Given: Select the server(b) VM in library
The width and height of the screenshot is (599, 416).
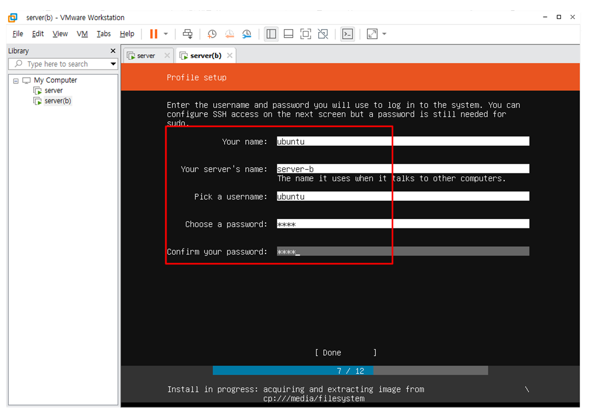Looking at the screenshot, I should point(58,101).
